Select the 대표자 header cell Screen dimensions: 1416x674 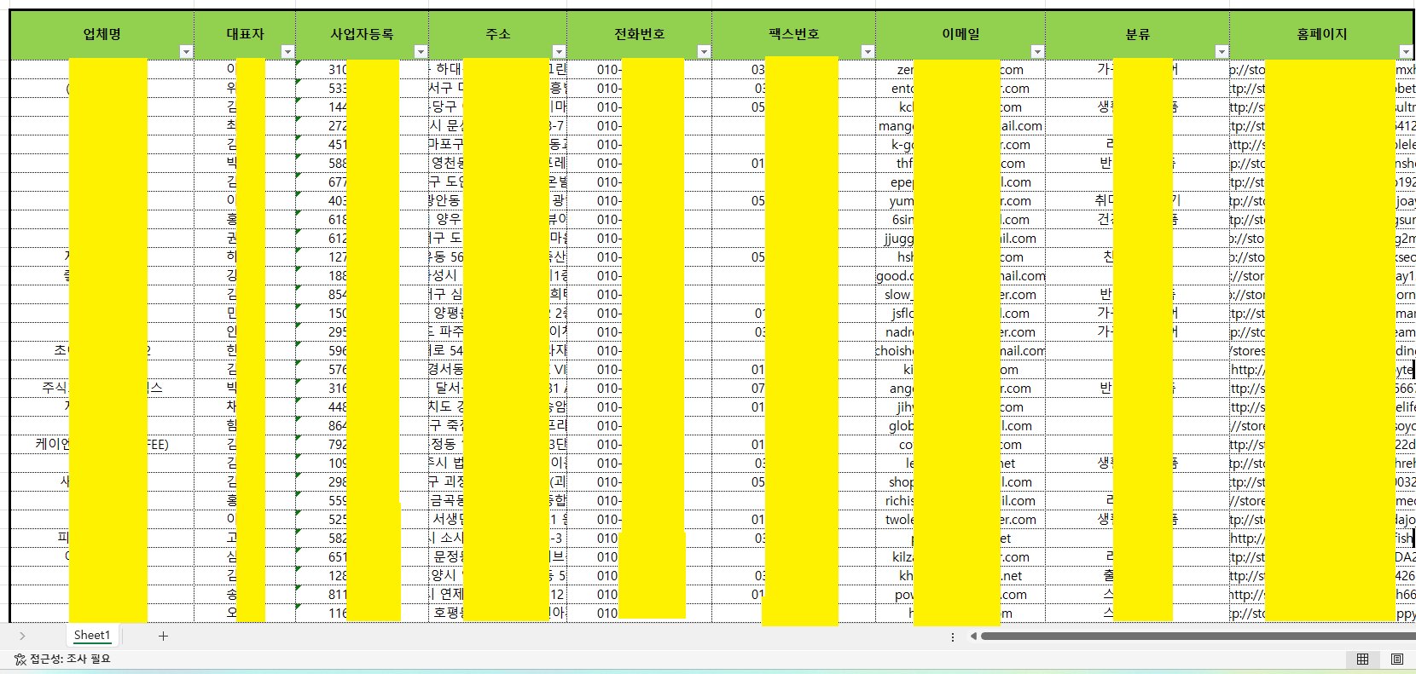246,35
